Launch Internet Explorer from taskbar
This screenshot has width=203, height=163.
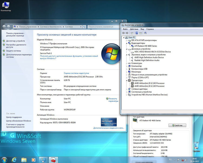click(14, 160)
